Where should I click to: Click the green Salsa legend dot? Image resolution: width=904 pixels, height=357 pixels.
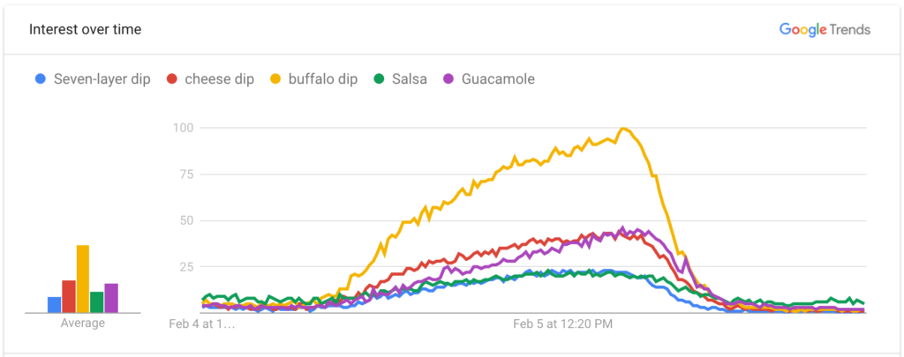[x=379, y=79]
